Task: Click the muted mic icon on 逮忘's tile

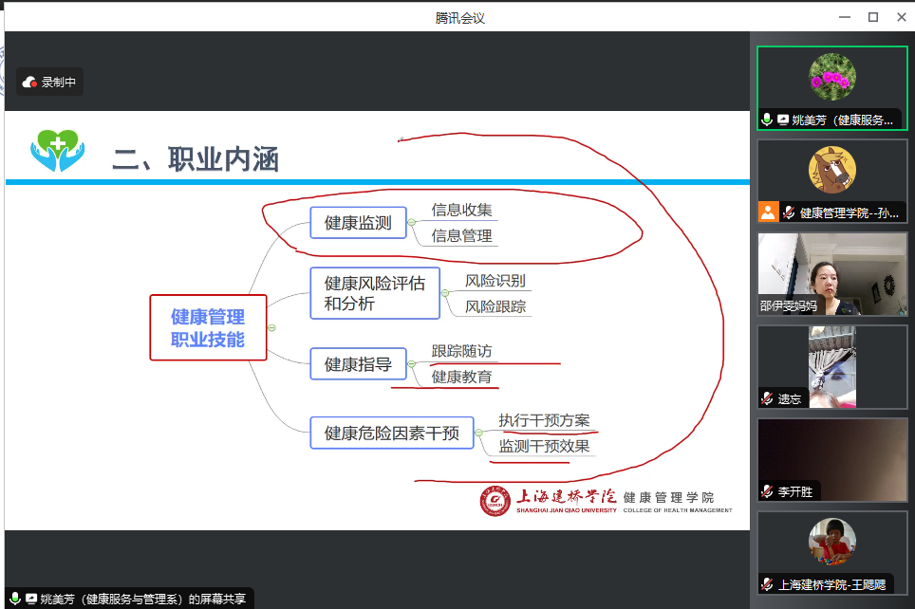Action: click(x=767, y=398)
